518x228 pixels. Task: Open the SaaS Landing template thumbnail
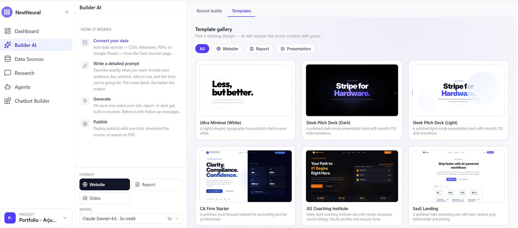(x=458, y=176)
